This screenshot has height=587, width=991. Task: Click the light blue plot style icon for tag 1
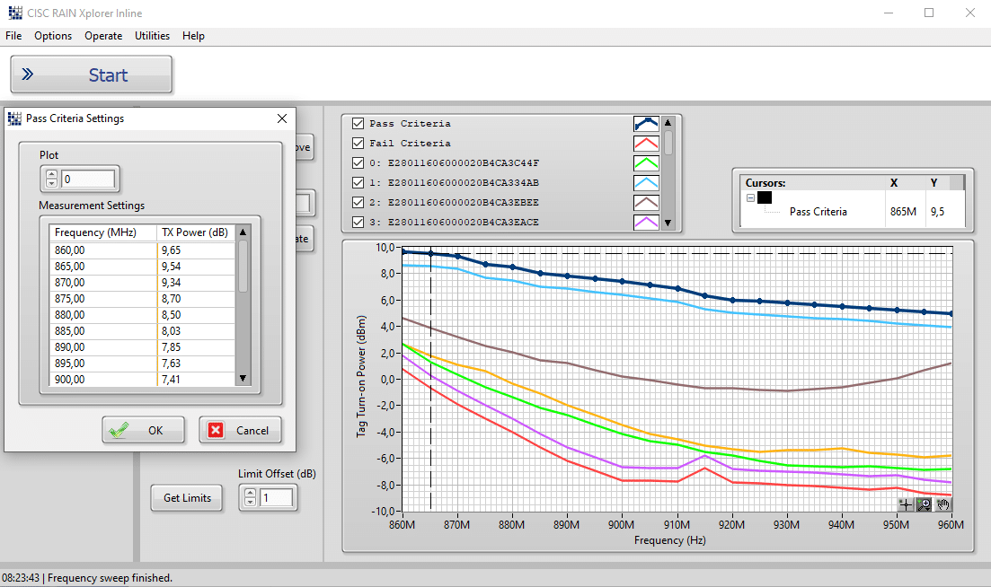[646, 183]
